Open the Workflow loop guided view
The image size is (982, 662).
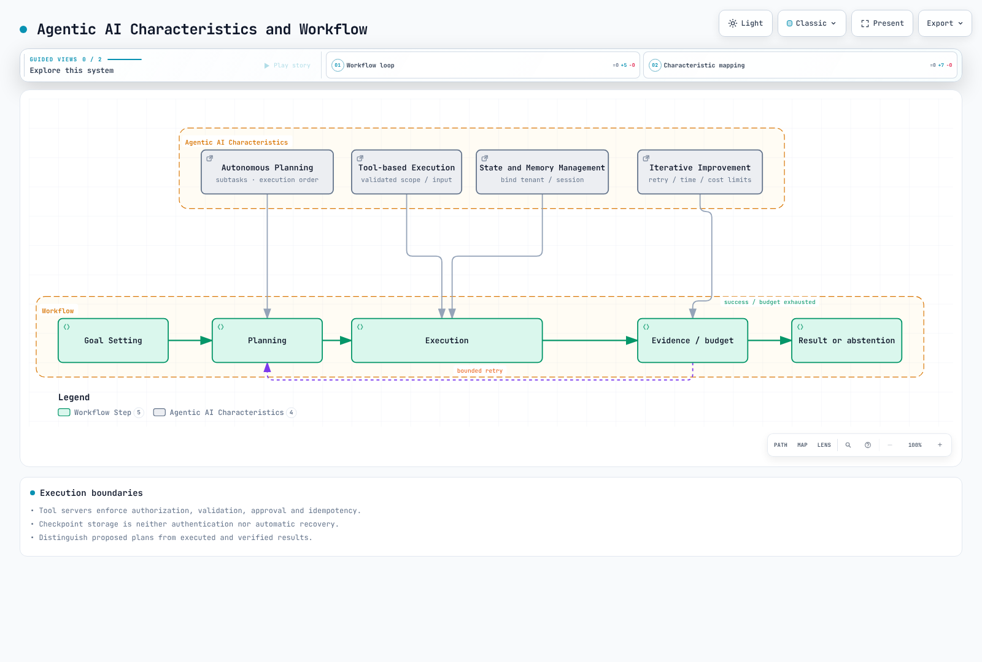(483, 65)
